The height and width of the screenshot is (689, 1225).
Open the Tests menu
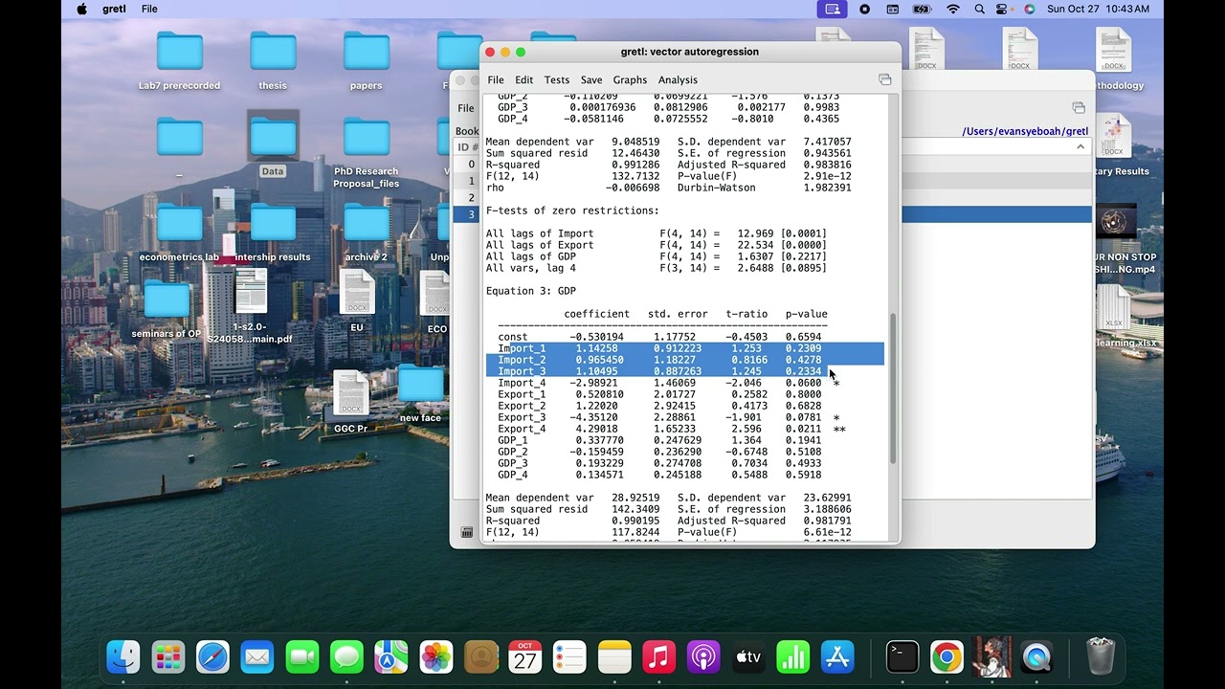(557, 79)
